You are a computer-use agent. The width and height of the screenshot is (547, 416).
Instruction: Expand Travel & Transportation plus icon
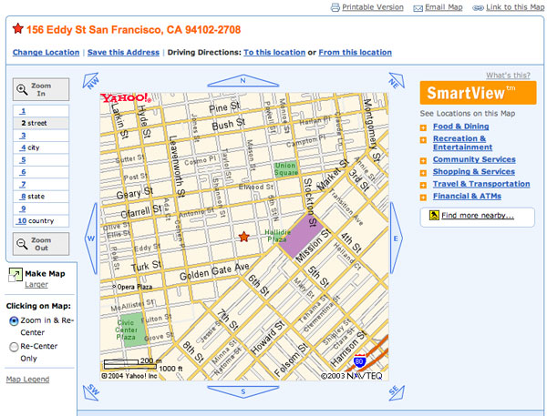[423, 186]
